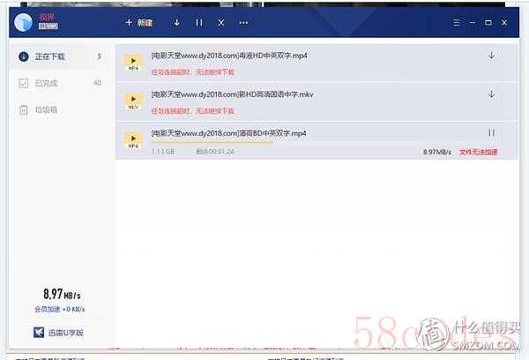
Task: Open the 垃圾箱 trash bin
Action: 49,110
